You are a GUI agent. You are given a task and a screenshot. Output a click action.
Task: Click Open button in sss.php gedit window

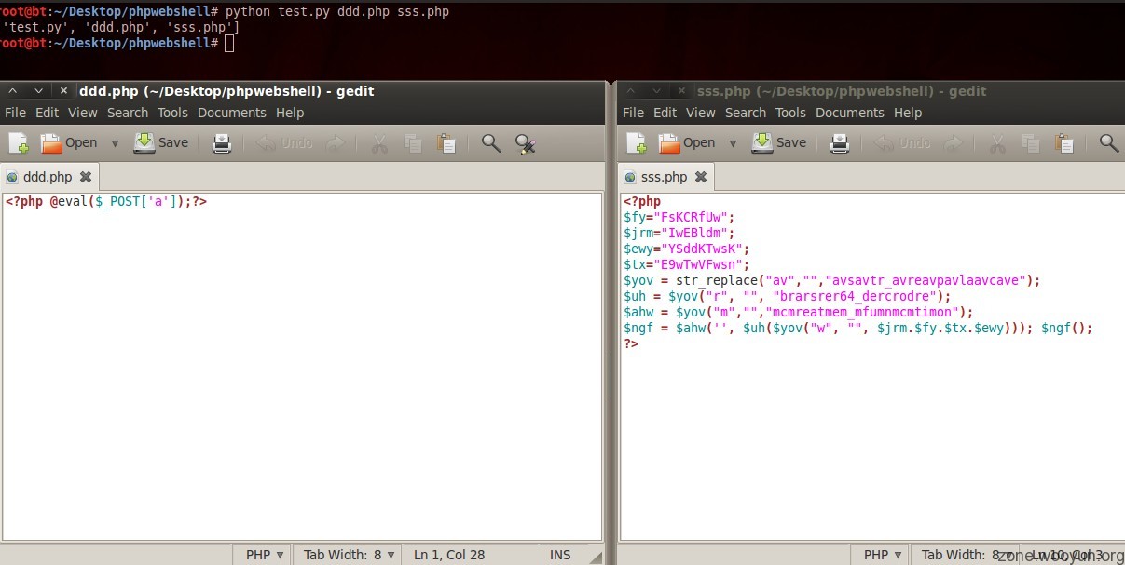pos(687,142)
